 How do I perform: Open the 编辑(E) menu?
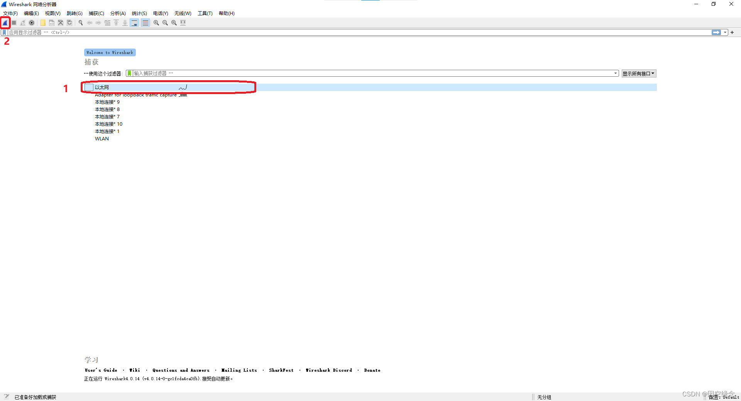[x=31, y=13]
